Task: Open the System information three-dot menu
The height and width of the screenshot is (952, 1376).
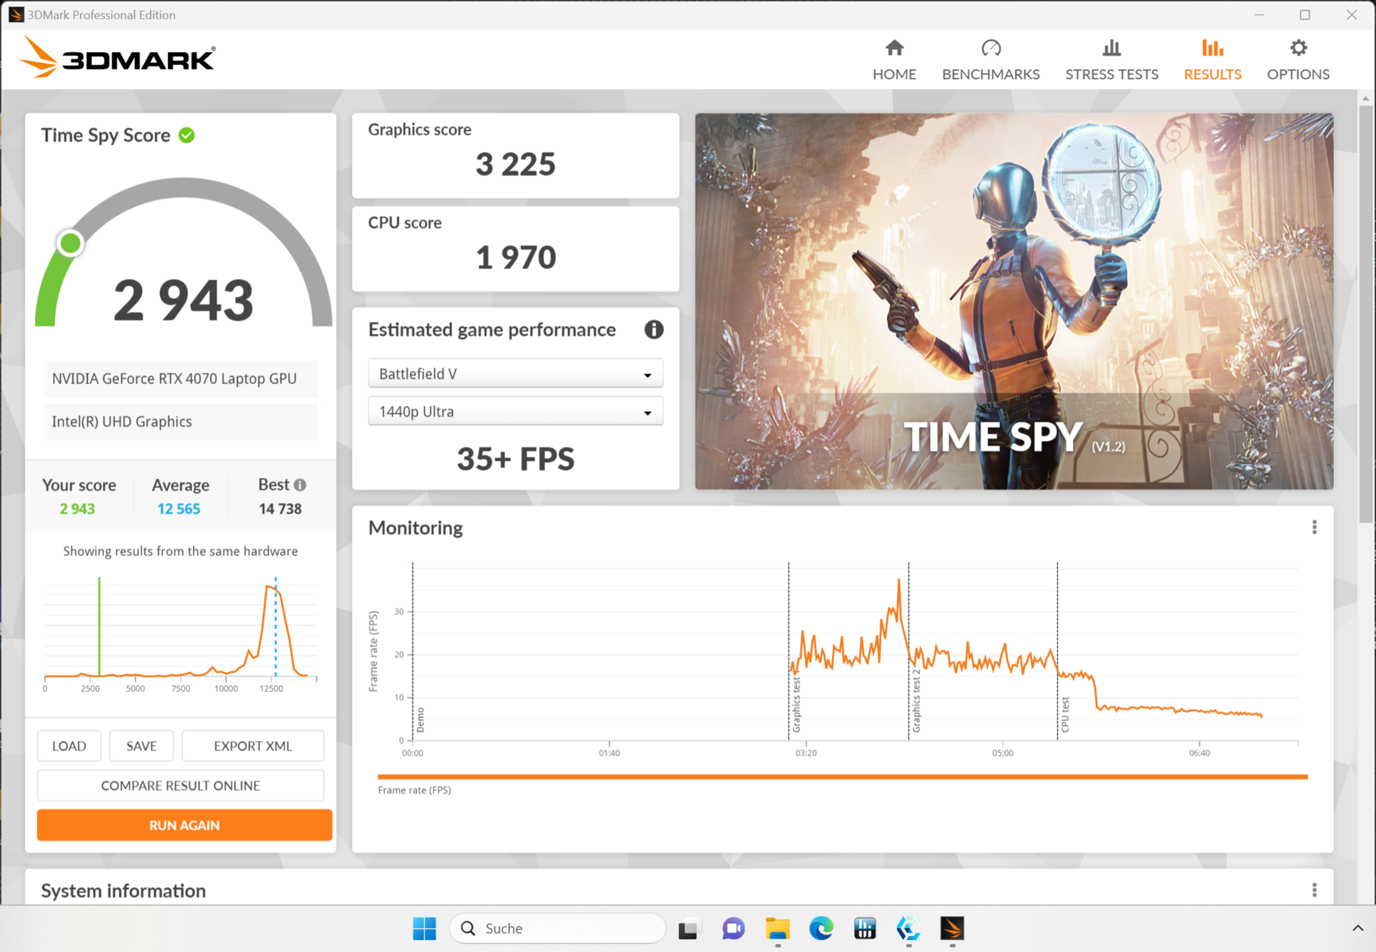Action: point(1314,890)
